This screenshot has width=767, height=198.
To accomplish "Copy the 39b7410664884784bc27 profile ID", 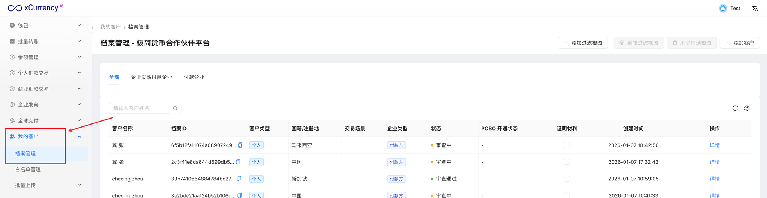I will coord(239,179).
